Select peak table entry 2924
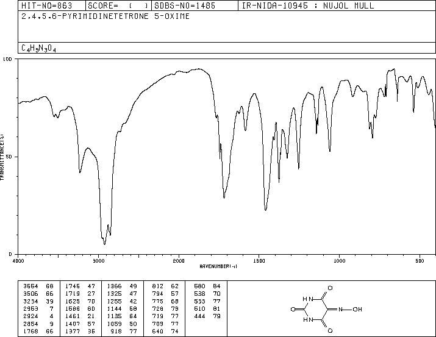 [x=38, y=316]
